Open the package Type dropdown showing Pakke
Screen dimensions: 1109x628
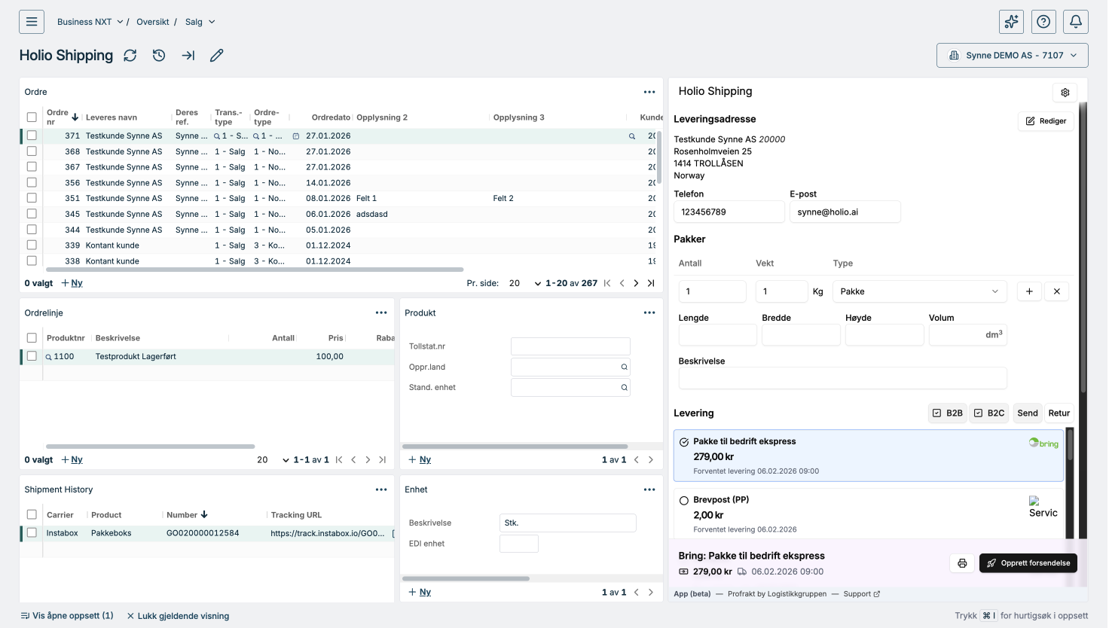pos(919,291)
